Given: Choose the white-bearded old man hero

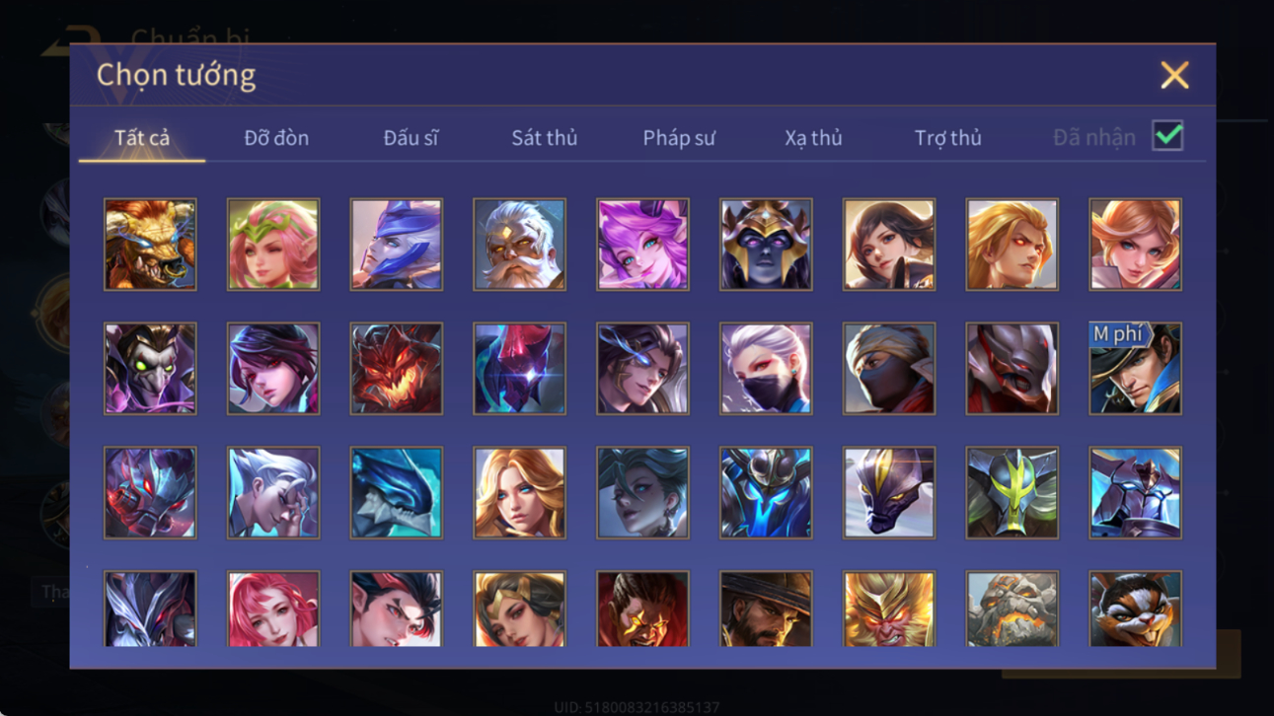Looking at the screenshot, I should (x=519, y=245).
